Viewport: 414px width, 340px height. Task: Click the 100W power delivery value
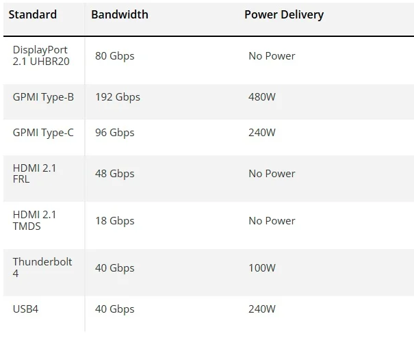coord(262,268)
